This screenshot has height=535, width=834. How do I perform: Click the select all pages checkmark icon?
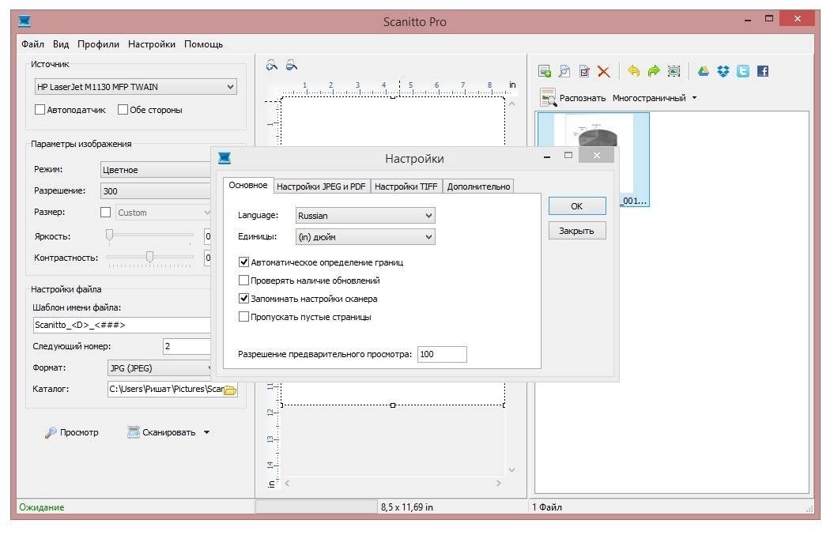click(x=584, y=71)
